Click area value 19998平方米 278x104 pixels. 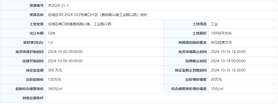pyautogui.click(x=221, y=33)
